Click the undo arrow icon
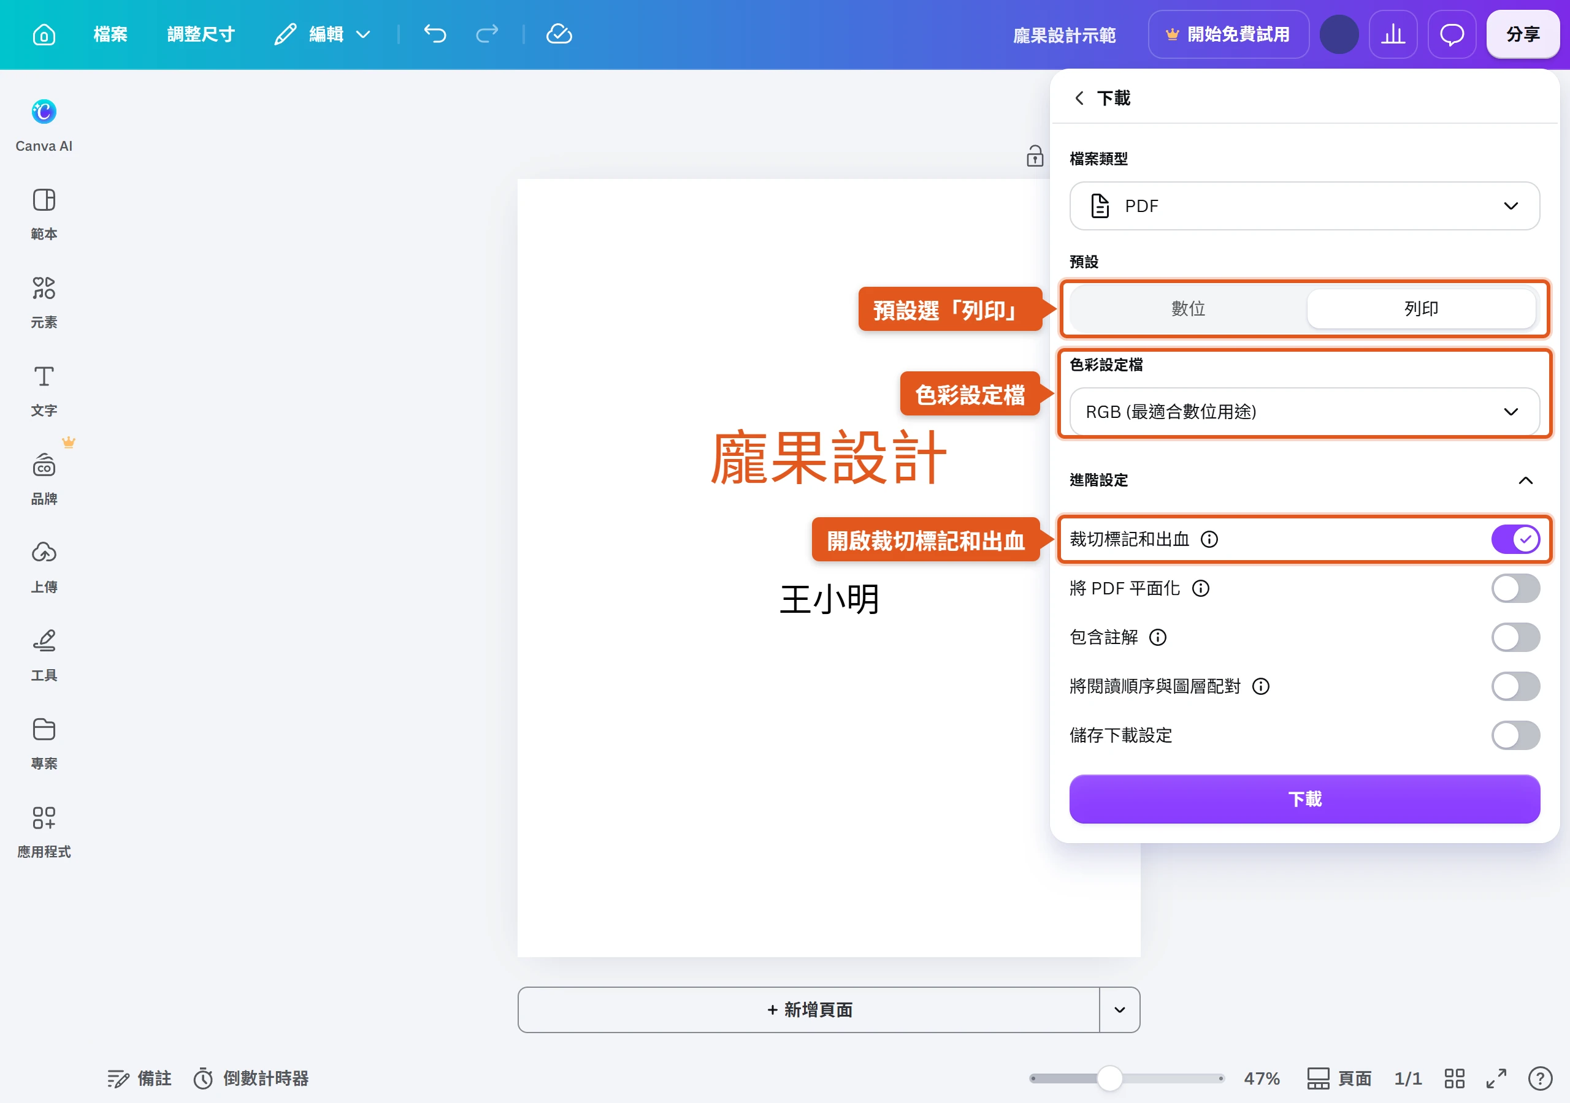Image resolution: width=1570 pixels, height=1103 pixels. pos(435,34)
